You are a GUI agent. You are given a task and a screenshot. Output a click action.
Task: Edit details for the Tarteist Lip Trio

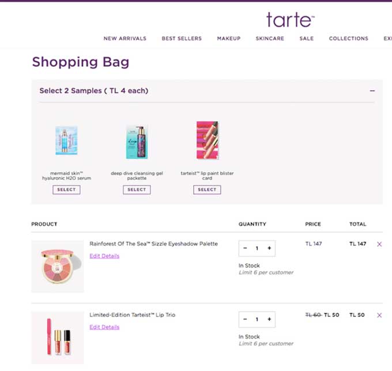(104, 327)
